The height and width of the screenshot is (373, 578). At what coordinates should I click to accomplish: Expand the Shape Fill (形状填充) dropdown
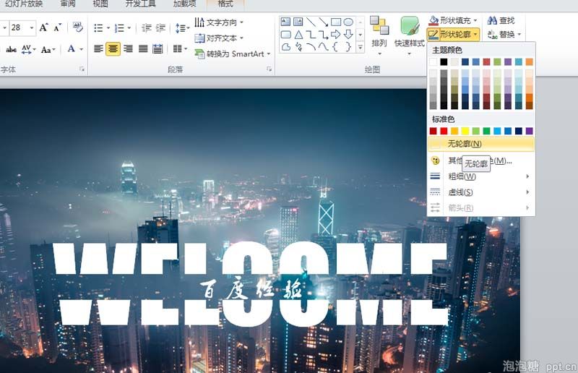click(x=475, y=20)
